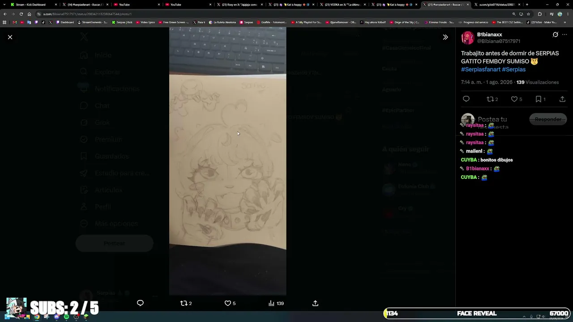The height and width of the screenshot is (322, 573).
Task: Open the apps grid bookmark icon
Action: (x=4, y=22)
